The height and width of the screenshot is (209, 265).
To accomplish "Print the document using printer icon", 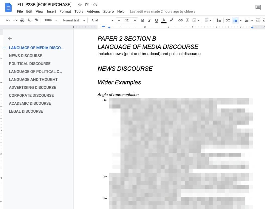I will click(22, 20).
